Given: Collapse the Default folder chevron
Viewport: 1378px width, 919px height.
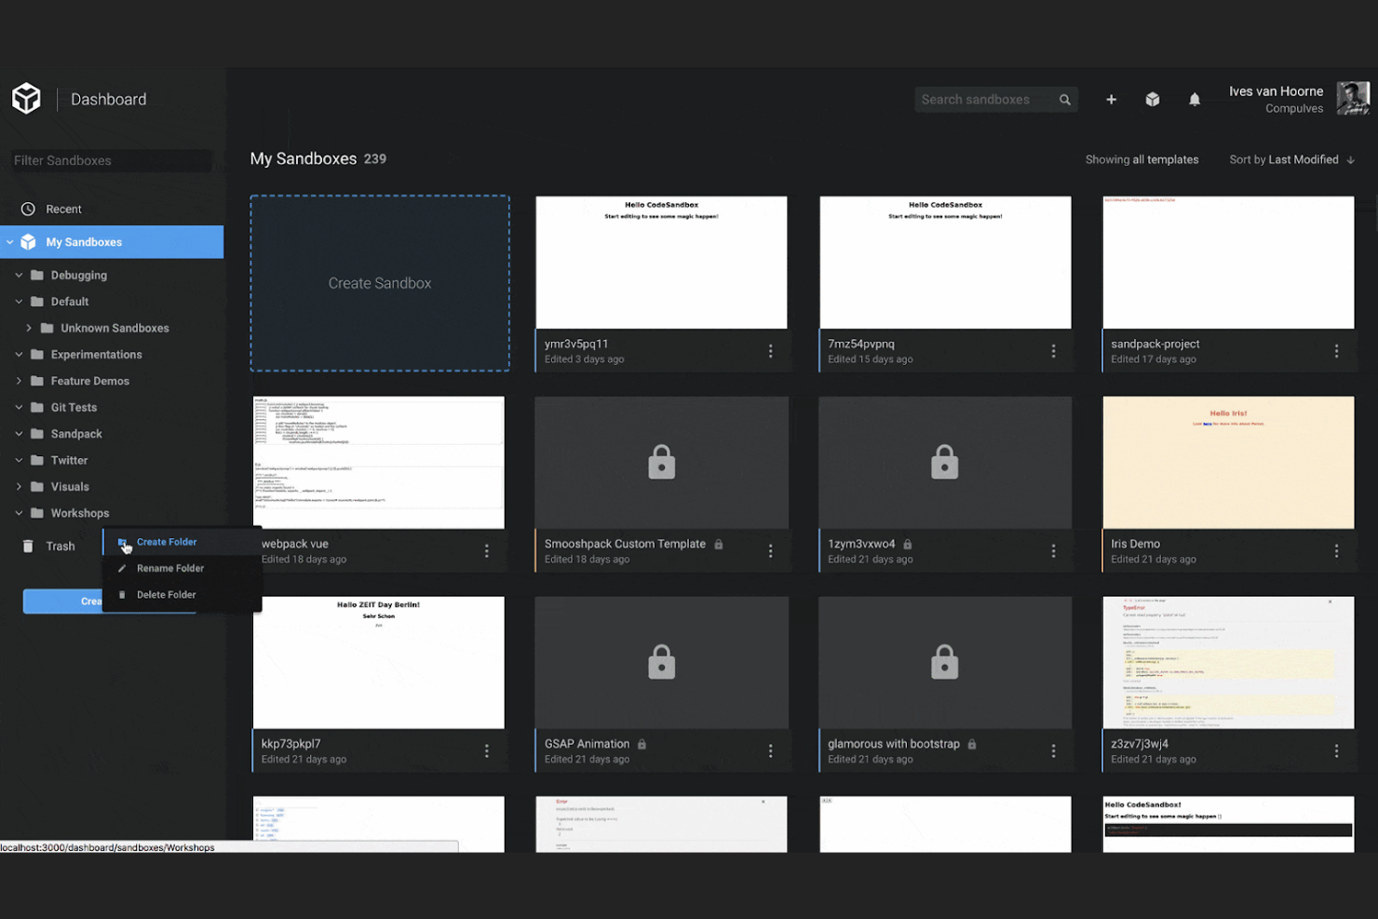Looking at the screenshot, I should [19, 302].
